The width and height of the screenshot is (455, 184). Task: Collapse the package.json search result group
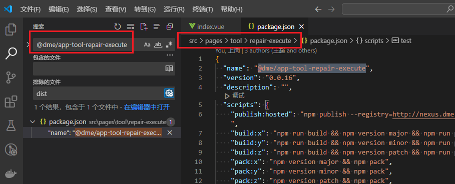(33, 122)
